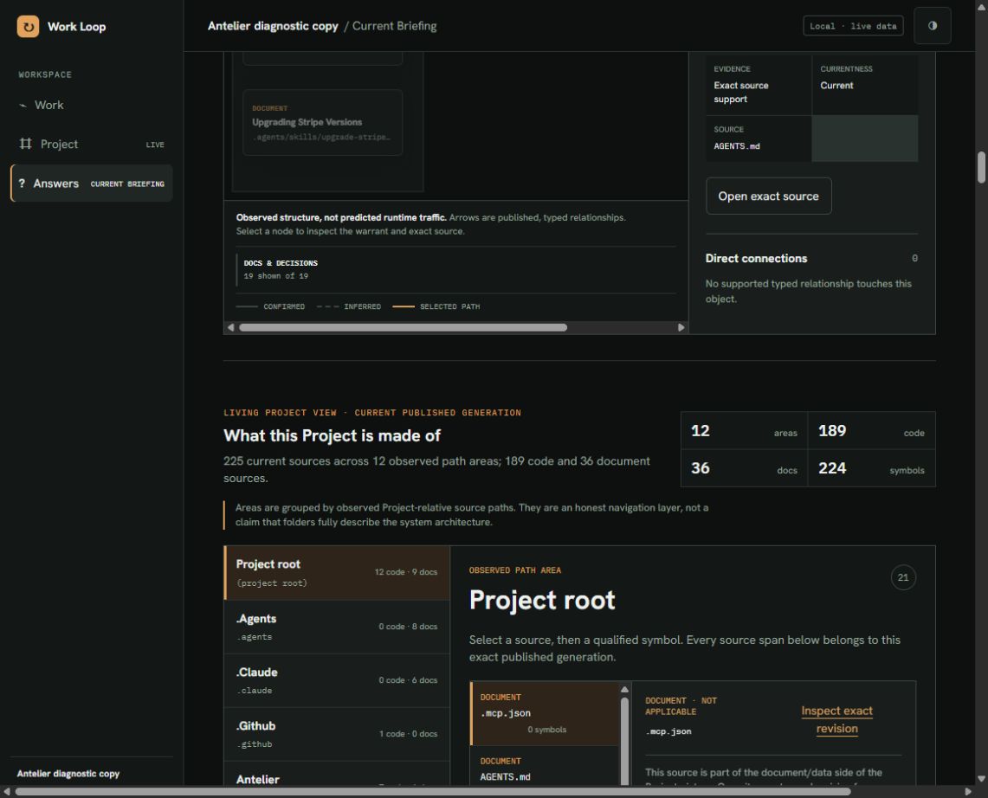Click the page scroll down arrow
Image resolution: width=988 pixels, height=798 pixels.
point(981,779)
